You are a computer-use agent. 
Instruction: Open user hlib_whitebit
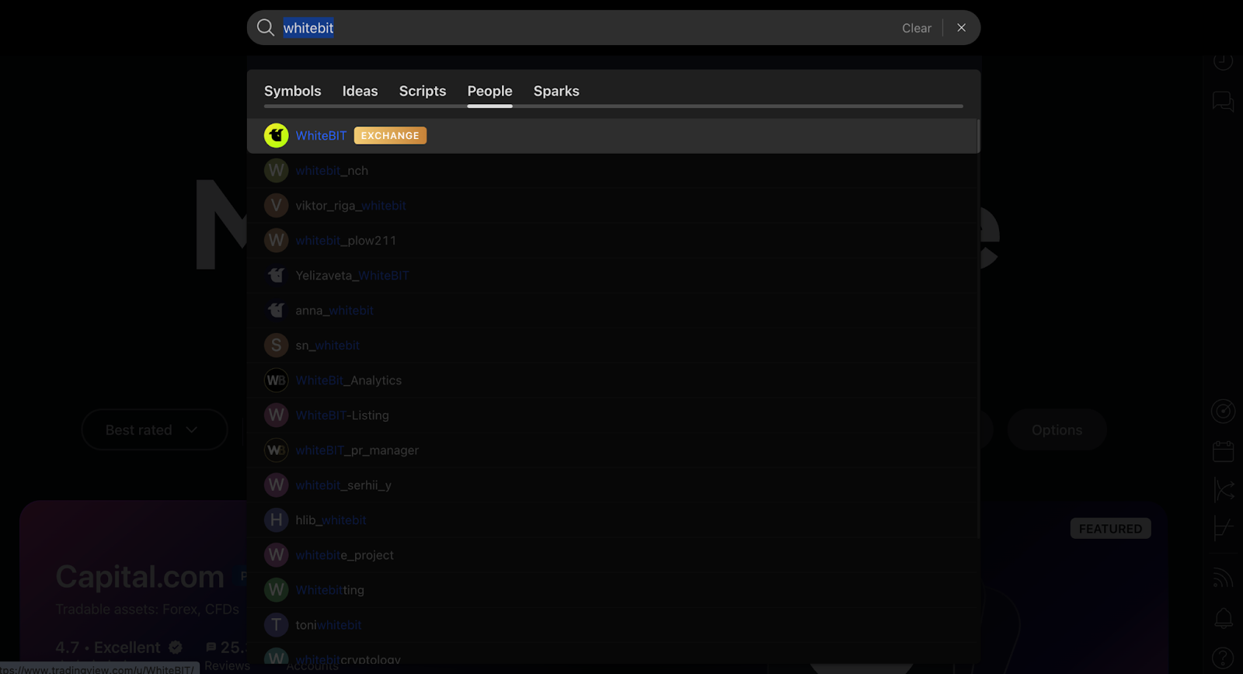pyautogui.click(x=612, y=520)
